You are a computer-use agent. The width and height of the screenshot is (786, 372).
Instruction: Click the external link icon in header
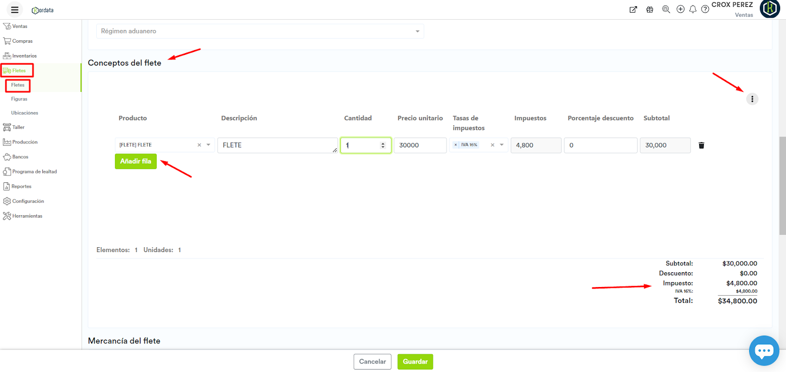click(633, 9)
